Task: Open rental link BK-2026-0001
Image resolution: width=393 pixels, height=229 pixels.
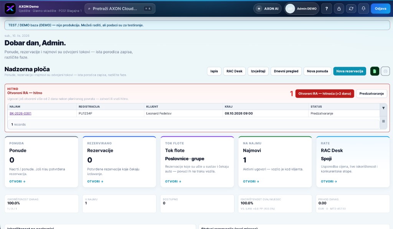Action: click(x=21, y=113)
